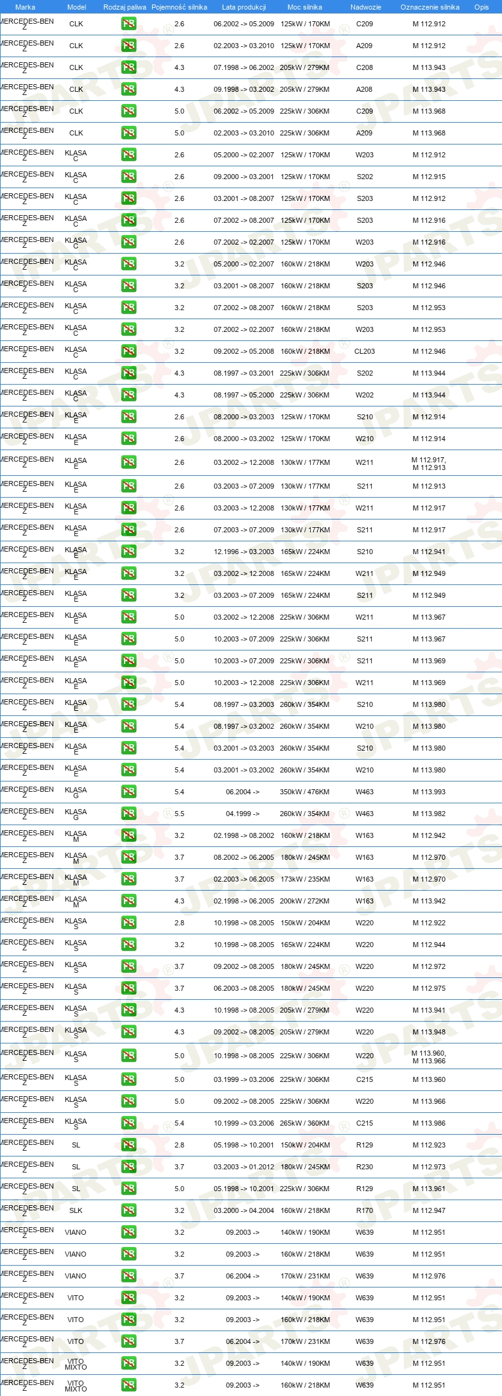Click the petrol icon in the CLK A208 row
This screenshot has height=1396, width=502.
(128, 89)
